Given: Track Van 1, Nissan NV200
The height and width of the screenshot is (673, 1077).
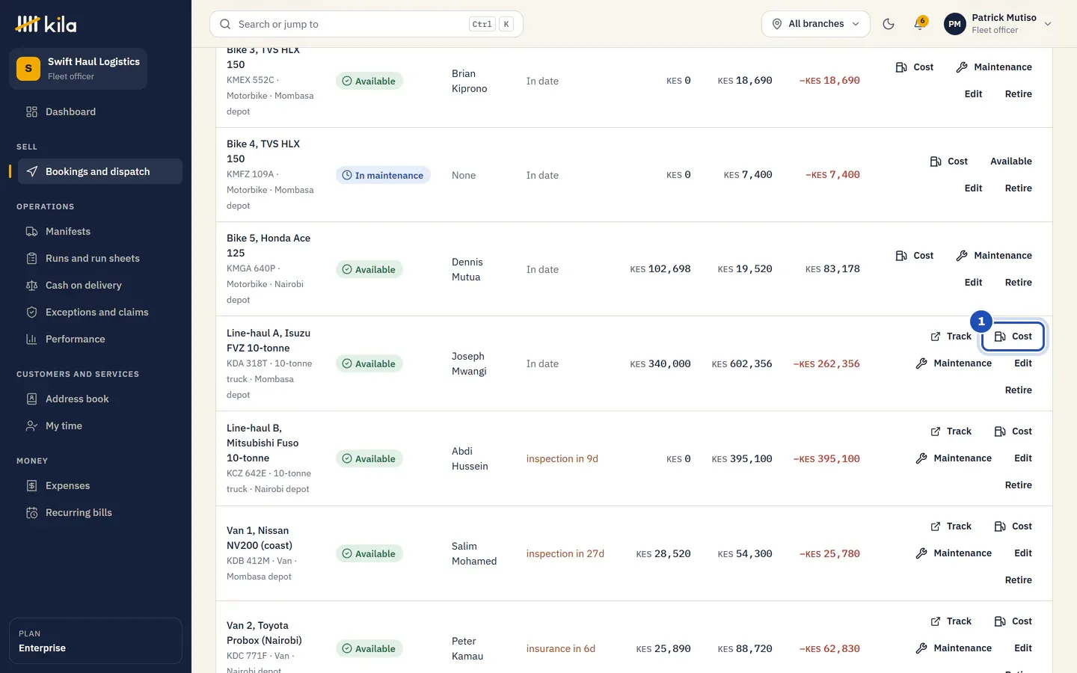Looking at the screenshot, I should [951, 526].
